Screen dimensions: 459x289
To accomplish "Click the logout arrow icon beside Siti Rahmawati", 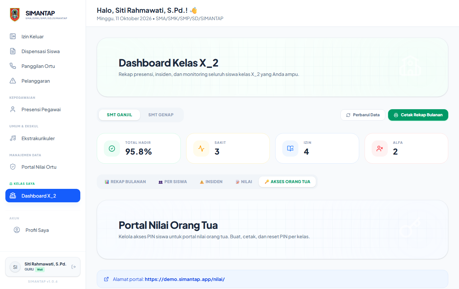I will pos(74,267).
